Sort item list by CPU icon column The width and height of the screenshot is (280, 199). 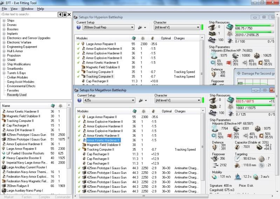coord(53,106)
